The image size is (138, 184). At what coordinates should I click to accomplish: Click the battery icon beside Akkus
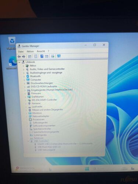click(x=27, y=66)
